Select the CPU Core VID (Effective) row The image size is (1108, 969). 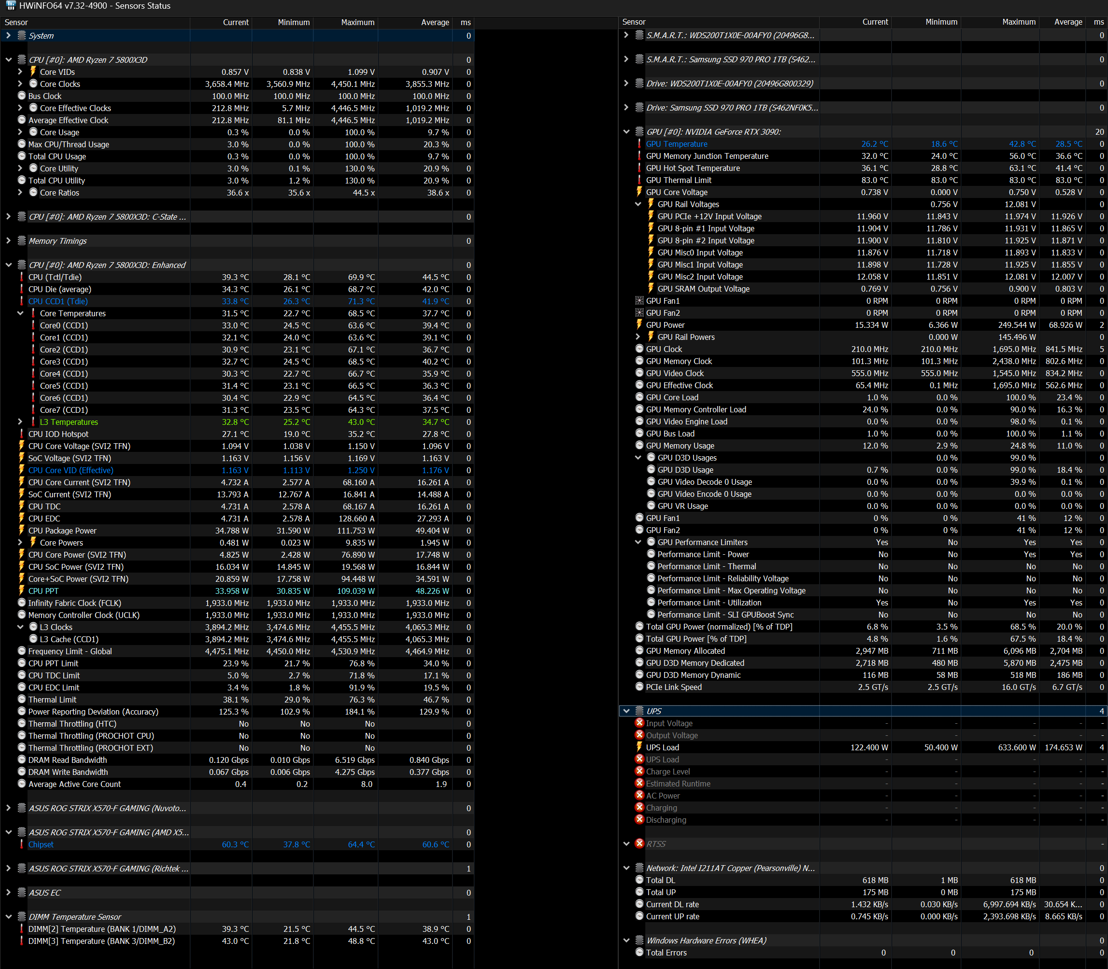237,470
